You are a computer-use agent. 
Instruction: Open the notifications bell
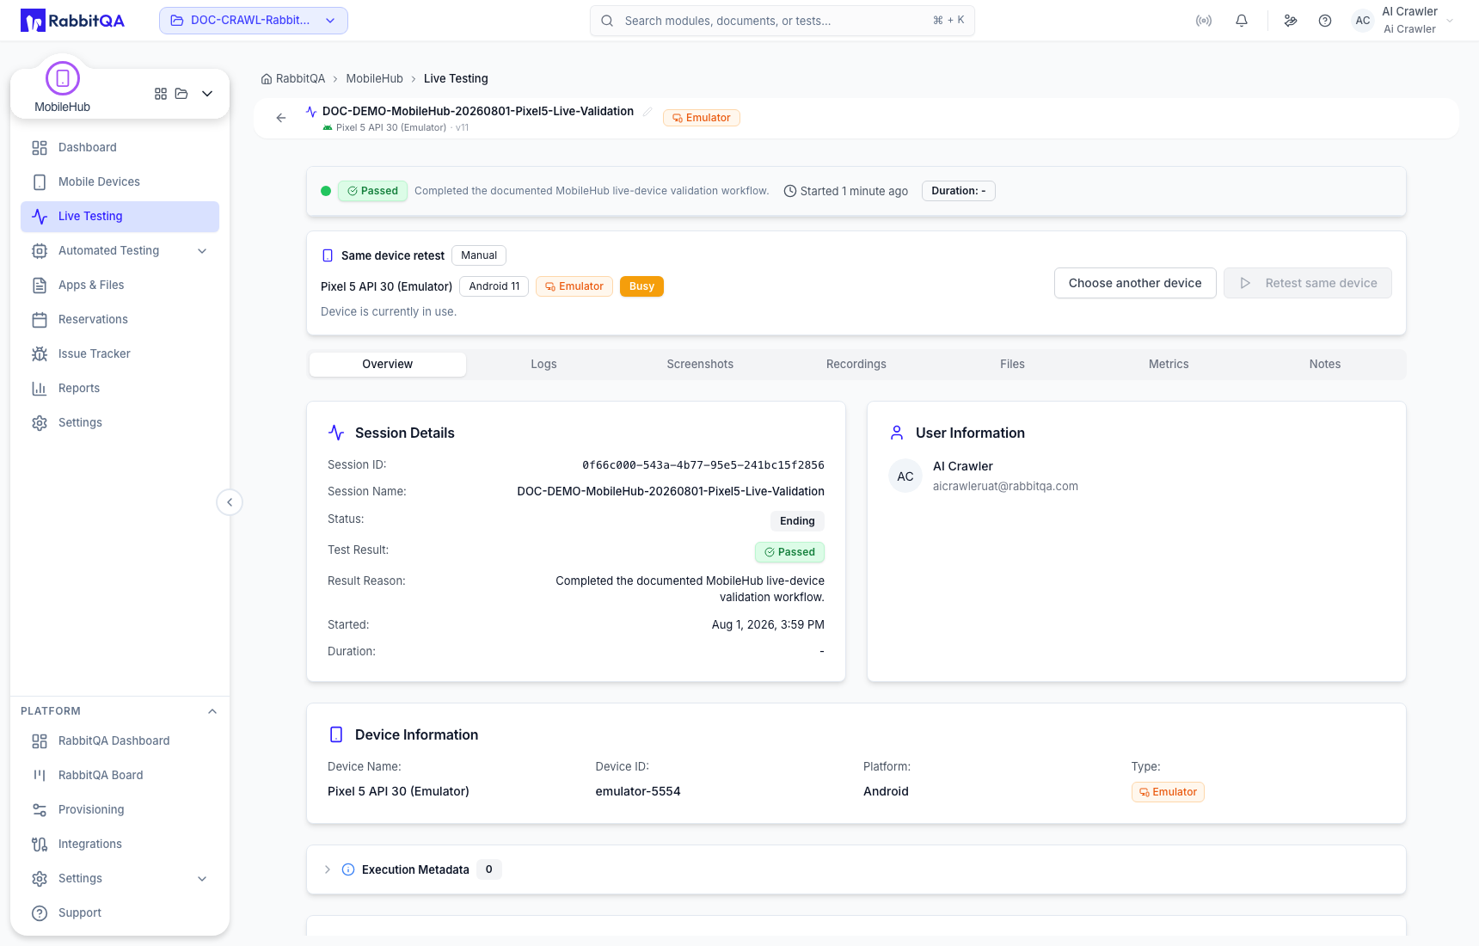[x=1242, y=21]
